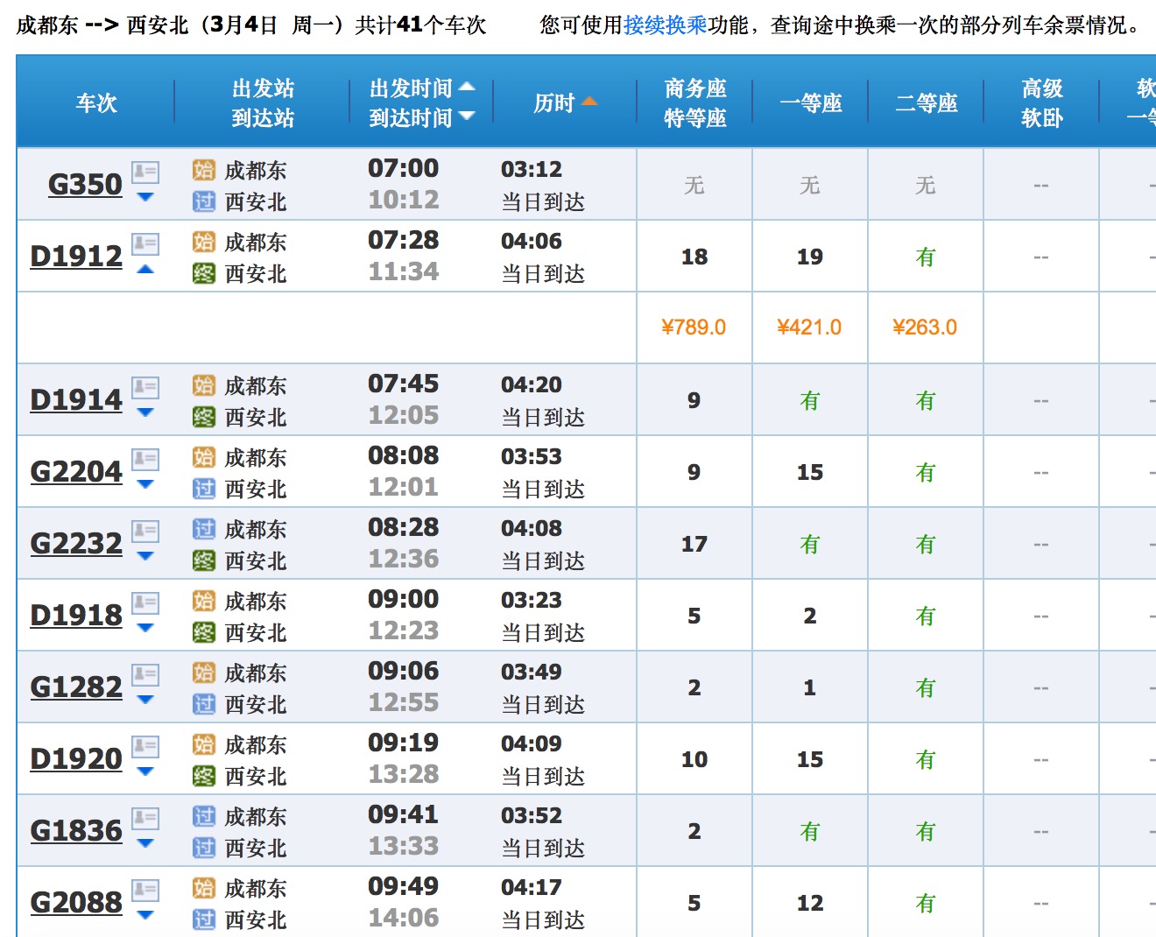Expand price details for train G2088
Screen dimensions: 1156x937
pos(145,915)
